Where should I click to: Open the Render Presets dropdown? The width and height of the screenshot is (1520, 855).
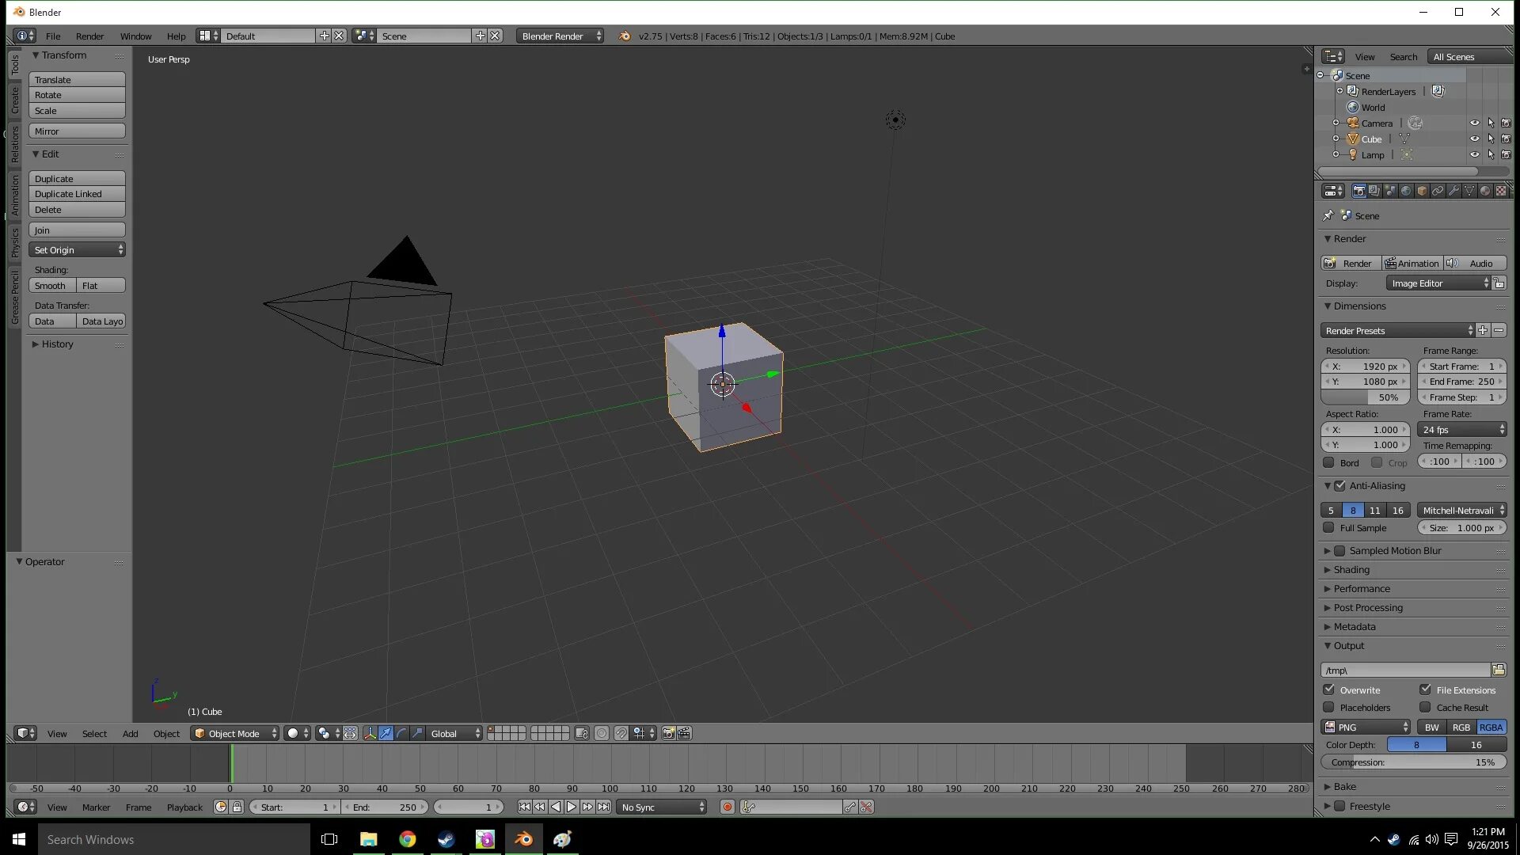[1397, 330]
